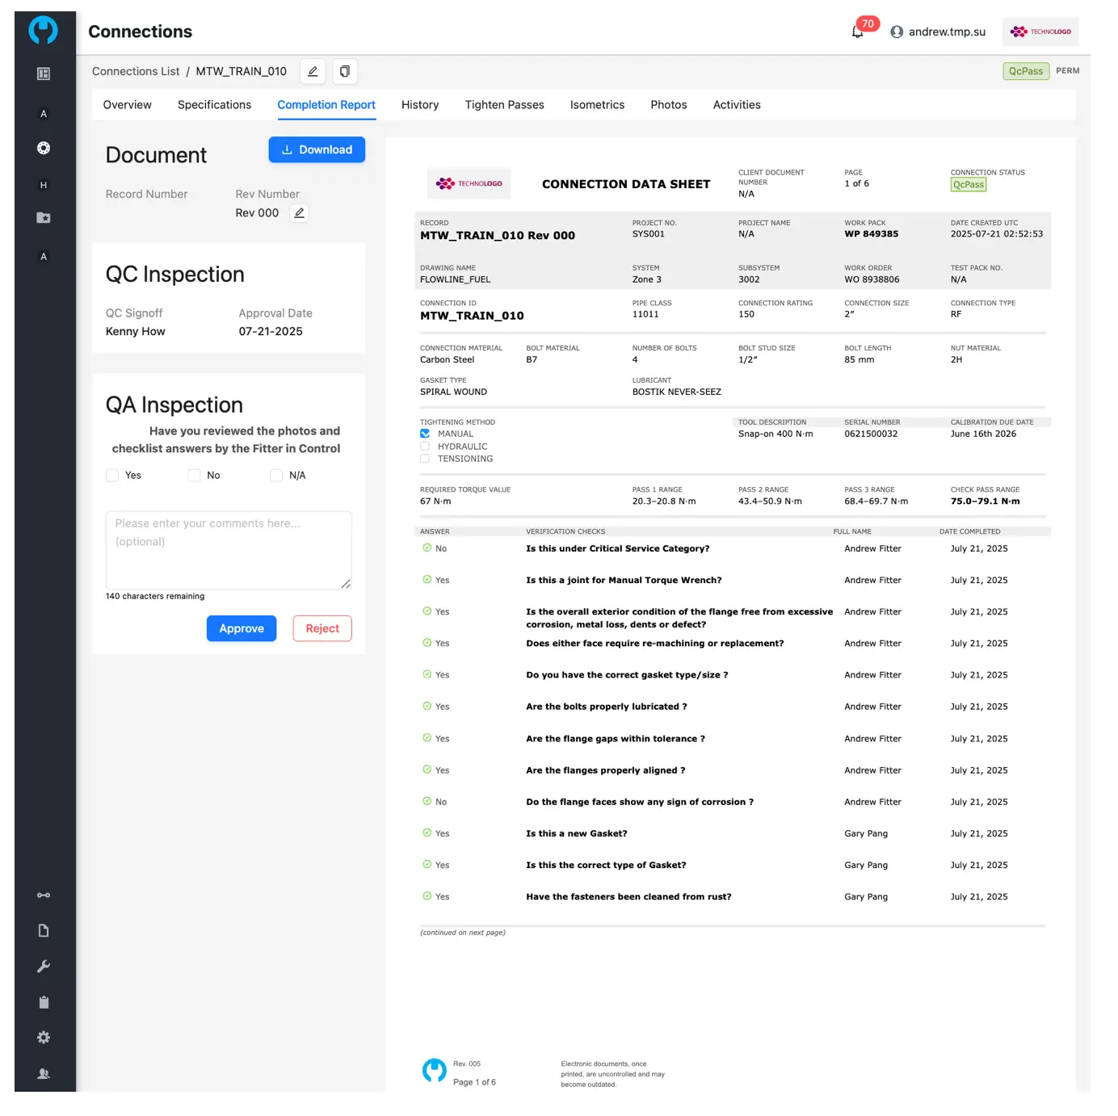
Task: Click the users icon in sidebar
Action: pos(44,1073)
